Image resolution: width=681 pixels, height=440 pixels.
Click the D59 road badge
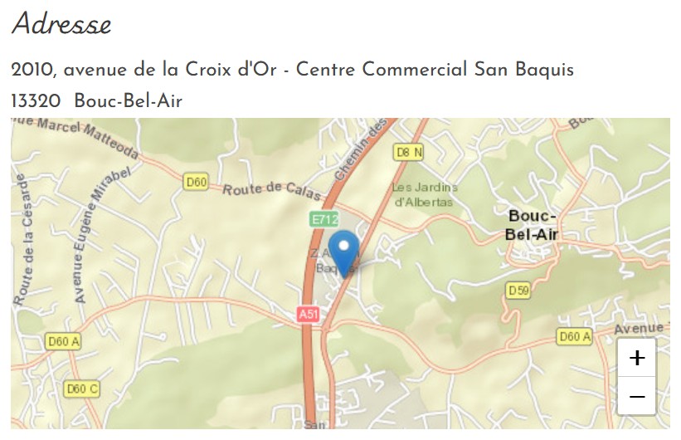(x=518, y=291)
